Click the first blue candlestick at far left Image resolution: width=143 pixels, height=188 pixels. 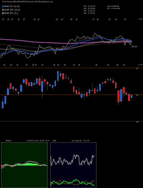[3, 105]
